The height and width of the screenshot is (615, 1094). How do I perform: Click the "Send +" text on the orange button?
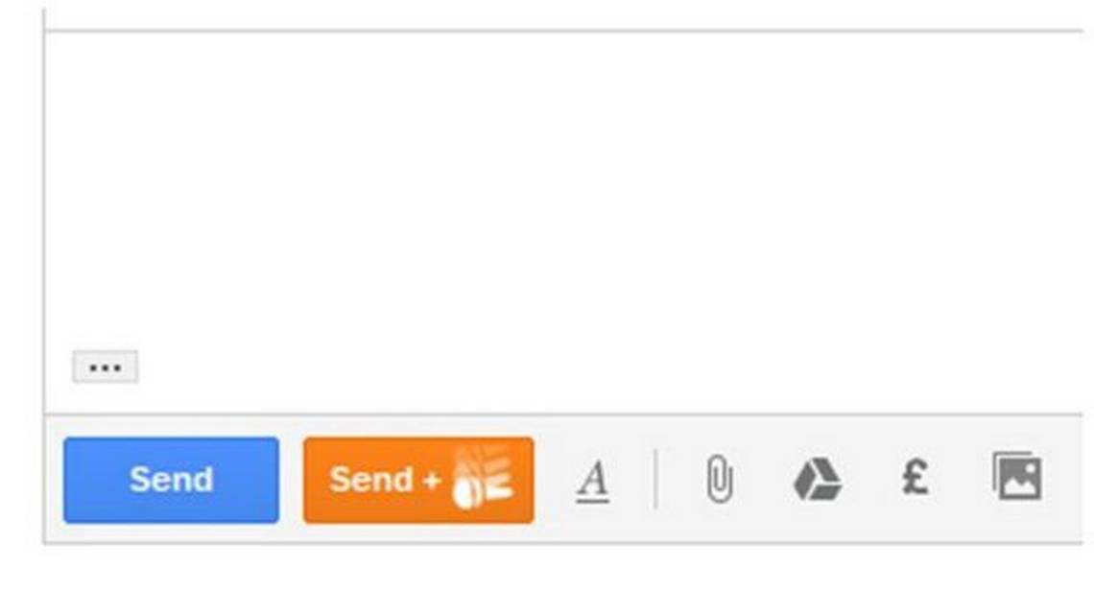point(385,480)
